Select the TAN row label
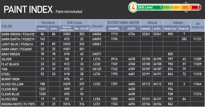Screen dimensions: 205x107 (4, 69)
